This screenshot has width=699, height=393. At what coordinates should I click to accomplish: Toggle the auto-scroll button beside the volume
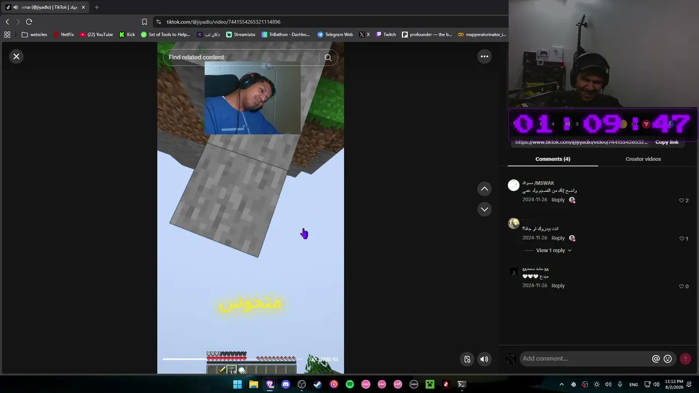[467, 359]
